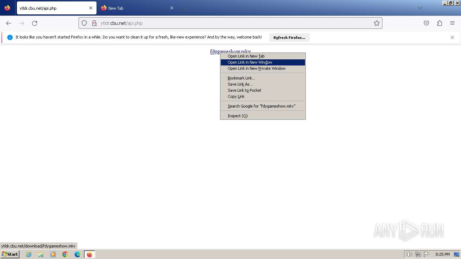Screen dimensions: 461x259
Task: Open tracking protection shield info
Action: (x=84, y=23)
